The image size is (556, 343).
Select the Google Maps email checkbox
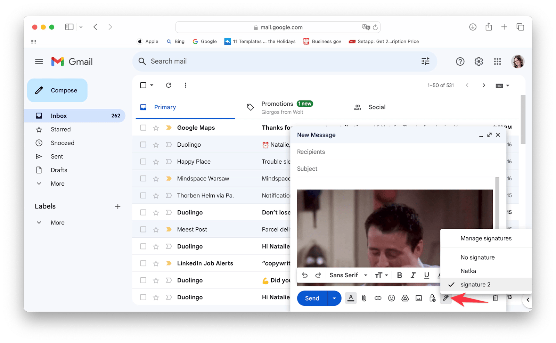tap(143, 128)
